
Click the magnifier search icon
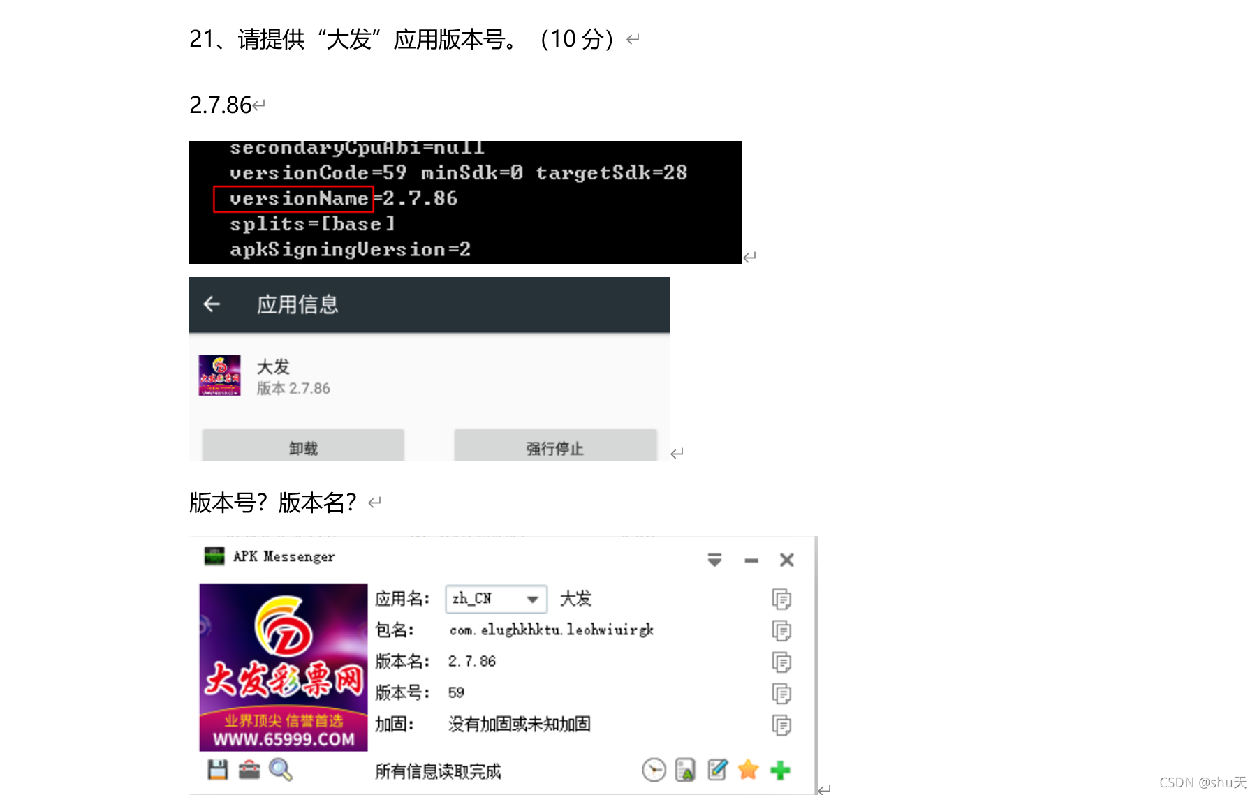[281, 770]
